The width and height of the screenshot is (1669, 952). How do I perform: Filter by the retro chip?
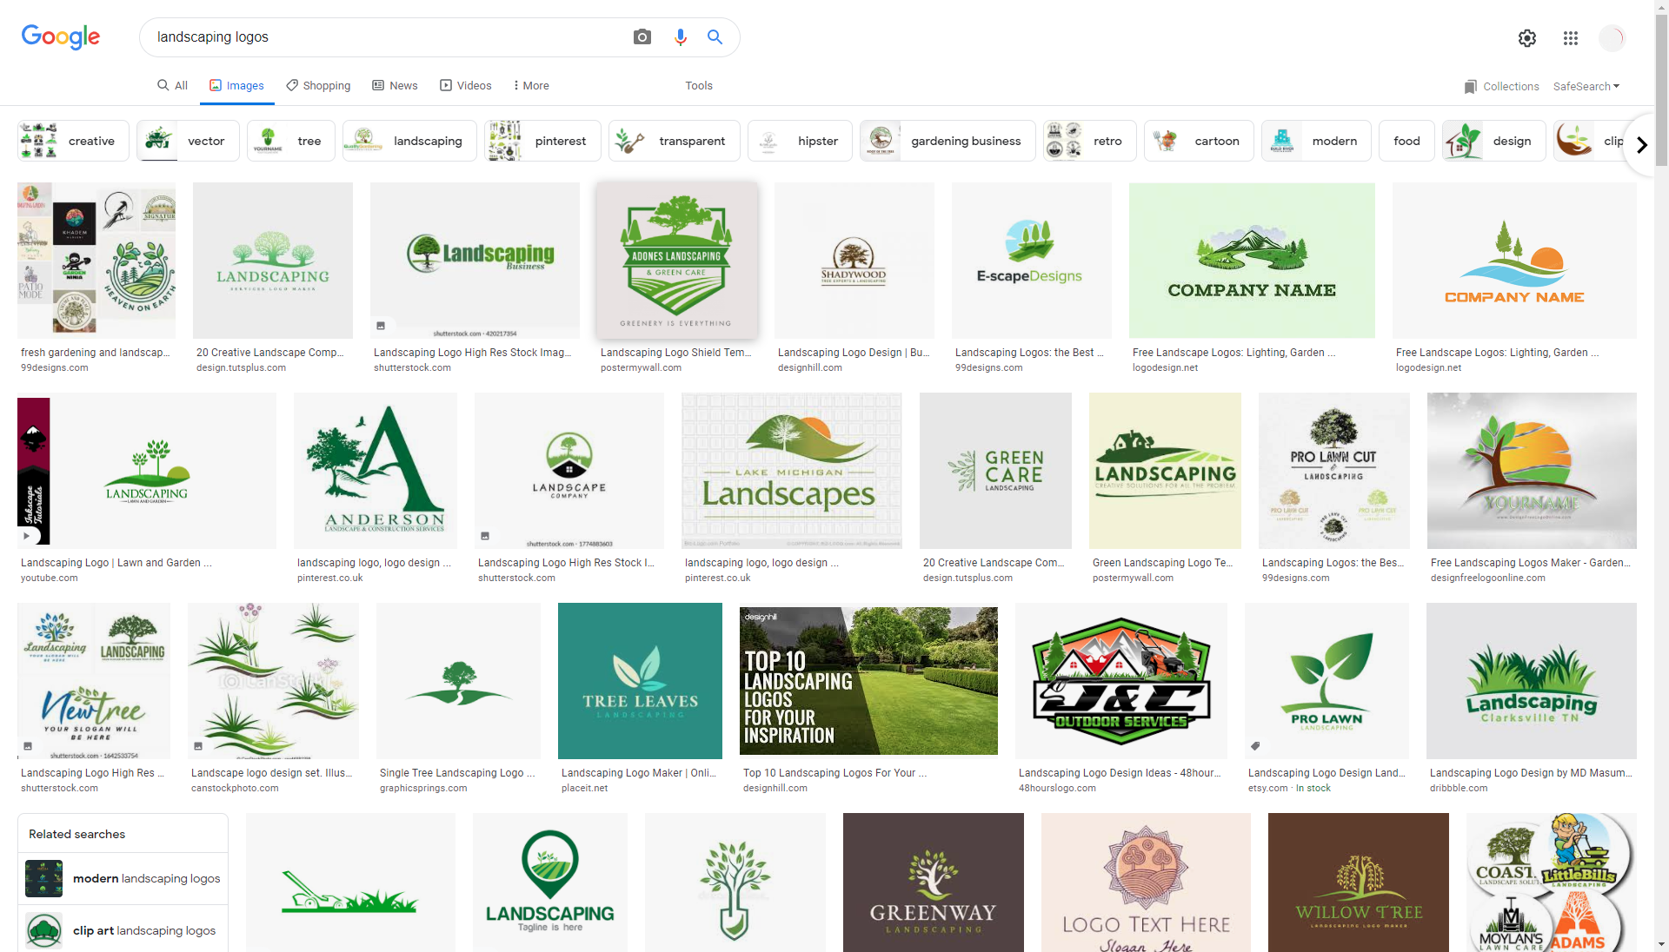tap(1089, 141)
